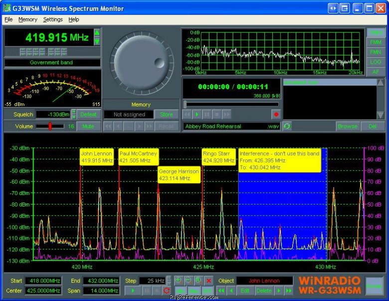
Task: Click the Abbey Road Rehearsal filename field
Action: coord(232,126)
